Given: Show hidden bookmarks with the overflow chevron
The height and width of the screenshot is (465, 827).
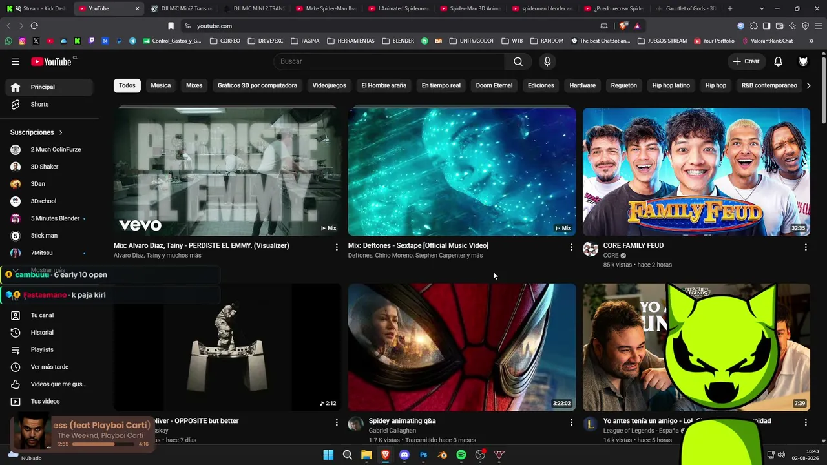Looking at the screenshot, I should click(x=811, y=41).
